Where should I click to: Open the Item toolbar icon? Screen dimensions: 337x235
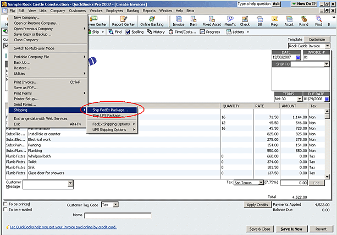click(194, 21)
